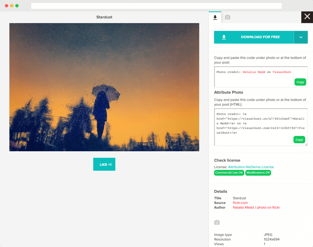313x247 pixels.
Task: Click the Stardust photo preview
Action: coord(104,87)
